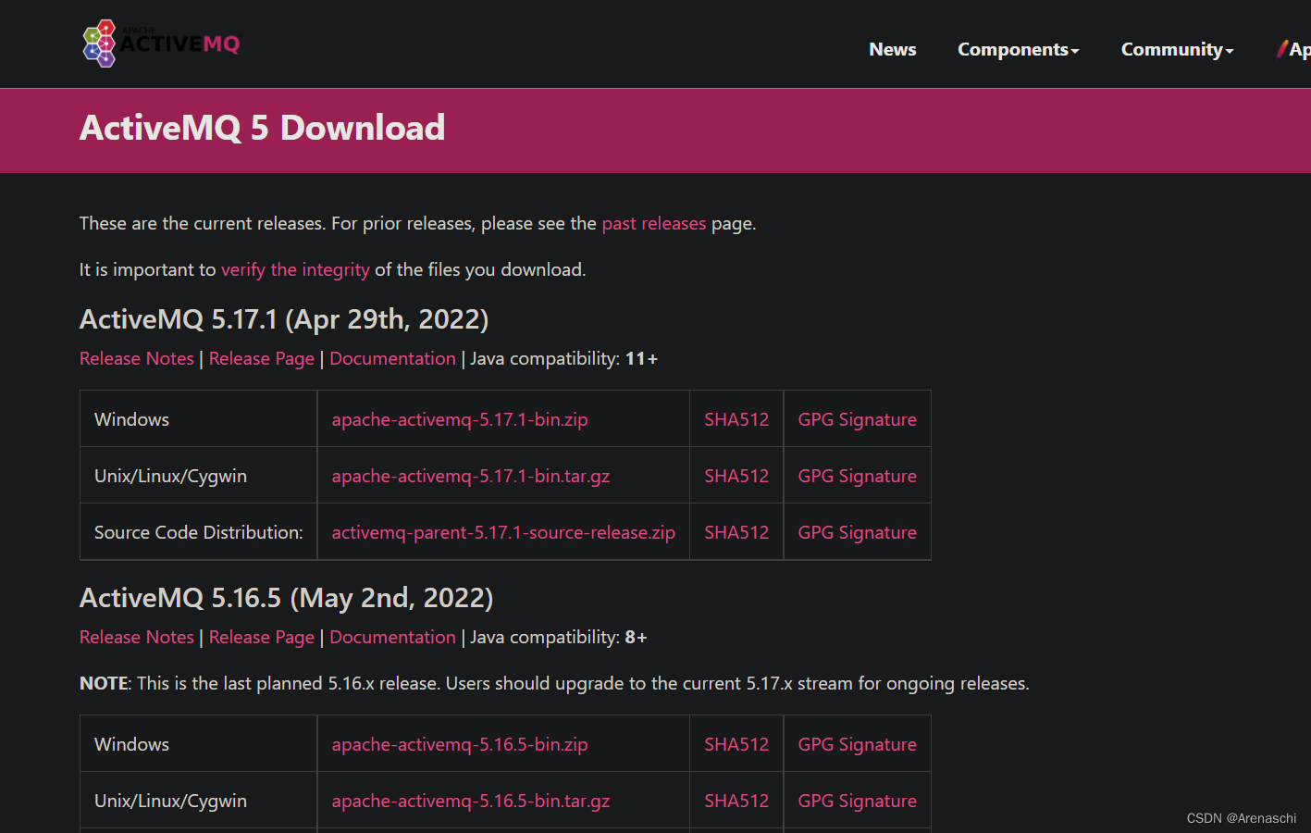Open the past releases link

click(653, 223)
